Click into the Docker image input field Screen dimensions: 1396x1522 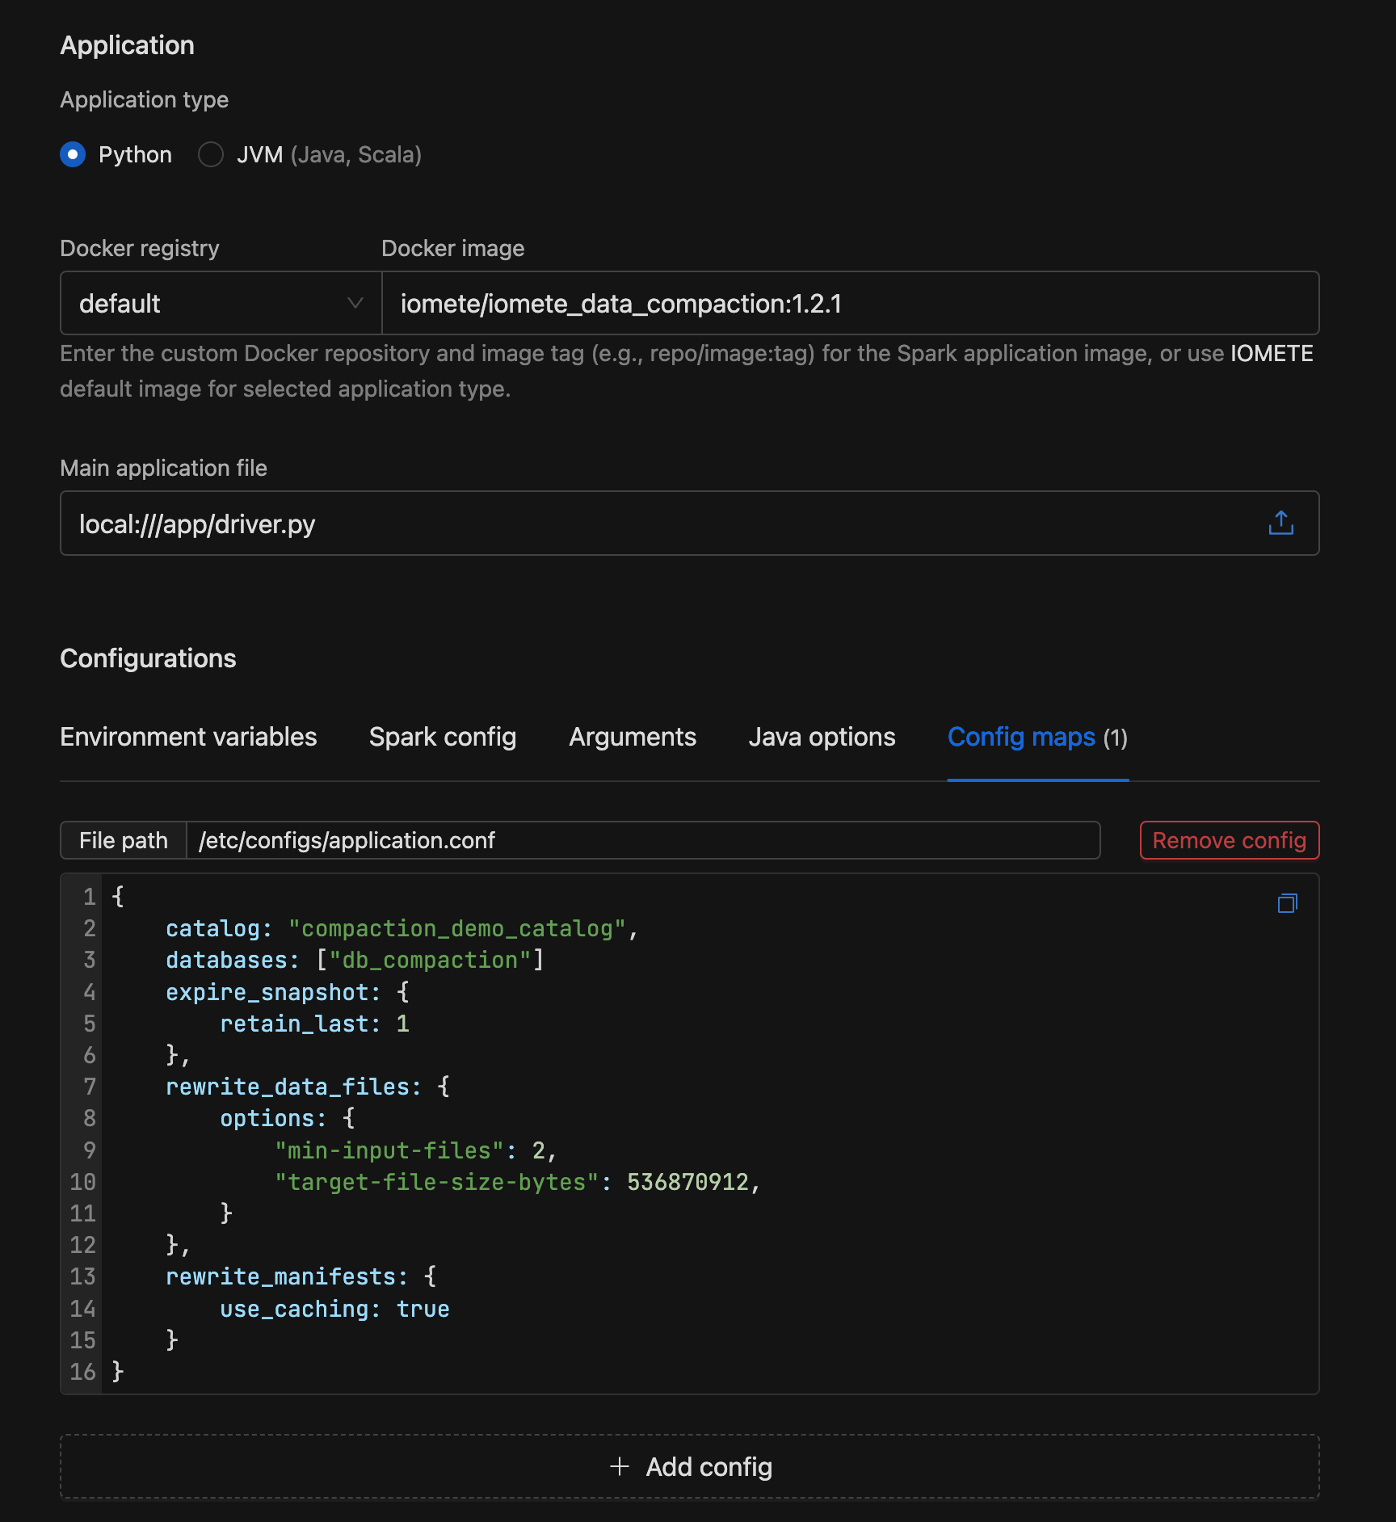point(850,304)
